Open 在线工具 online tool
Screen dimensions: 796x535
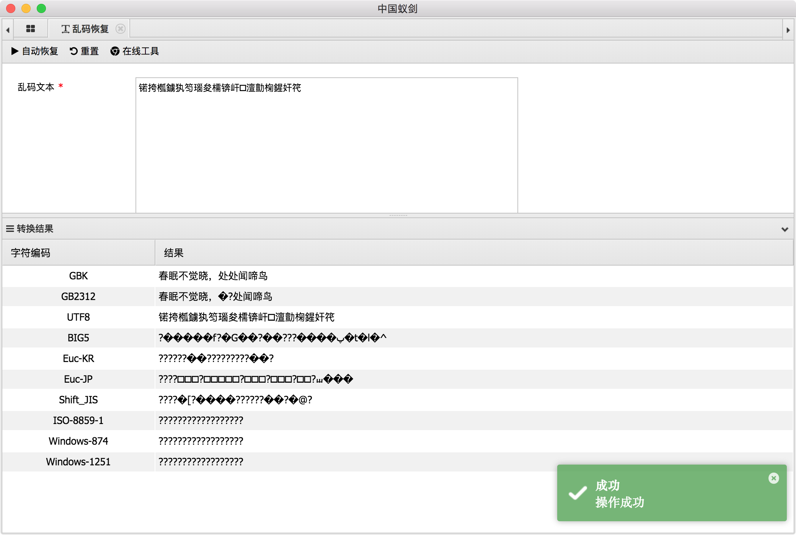click(135, 51)
